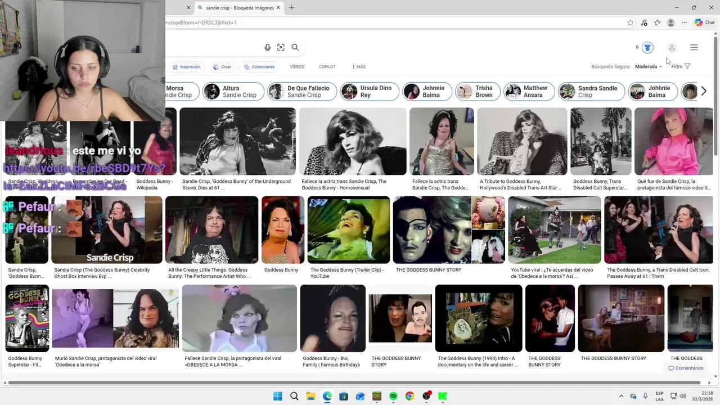720x405 pixels.
Task: Select the Crear chip
Action: point(222,67)
